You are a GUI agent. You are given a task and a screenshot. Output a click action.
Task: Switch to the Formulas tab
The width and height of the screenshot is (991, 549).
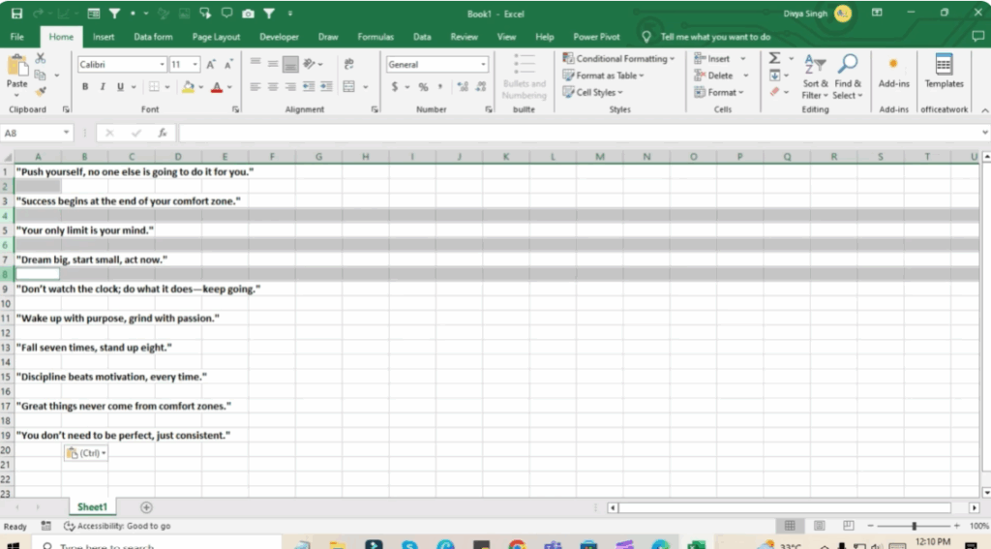pyautogui.click(x=375, y=37)
